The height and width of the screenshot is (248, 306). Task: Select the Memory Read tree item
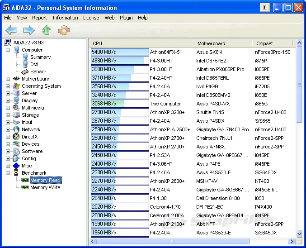[x=46, y=180]
